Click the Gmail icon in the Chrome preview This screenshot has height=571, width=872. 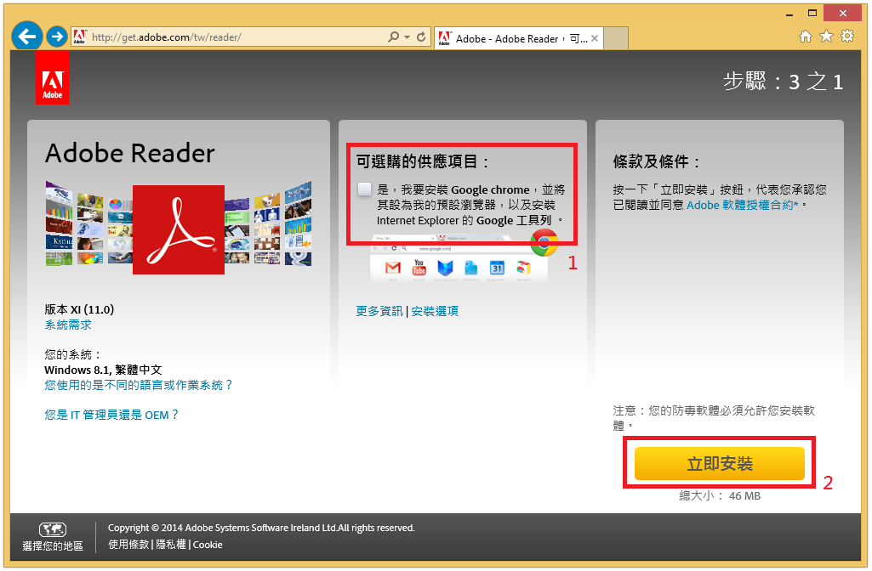click(393, 268)
